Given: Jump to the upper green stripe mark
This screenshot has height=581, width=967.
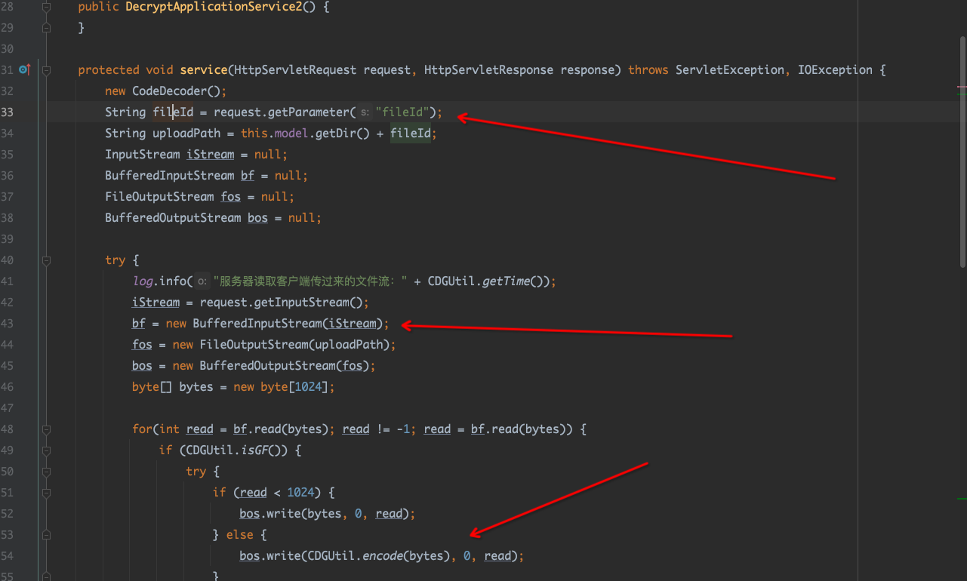Looking at the screenshot, I should (x=962, y=94).
